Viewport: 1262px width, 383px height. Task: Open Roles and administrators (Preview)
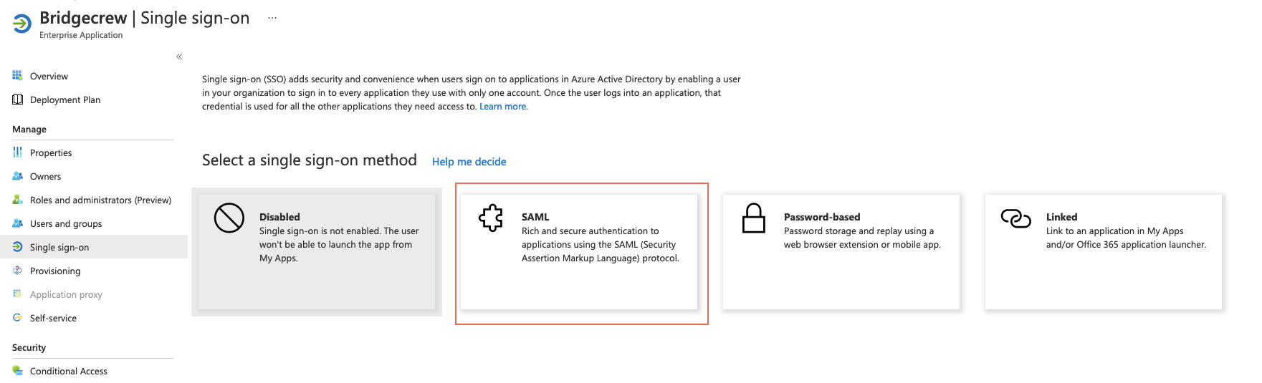pyautogui.click(x=100, y=200)
